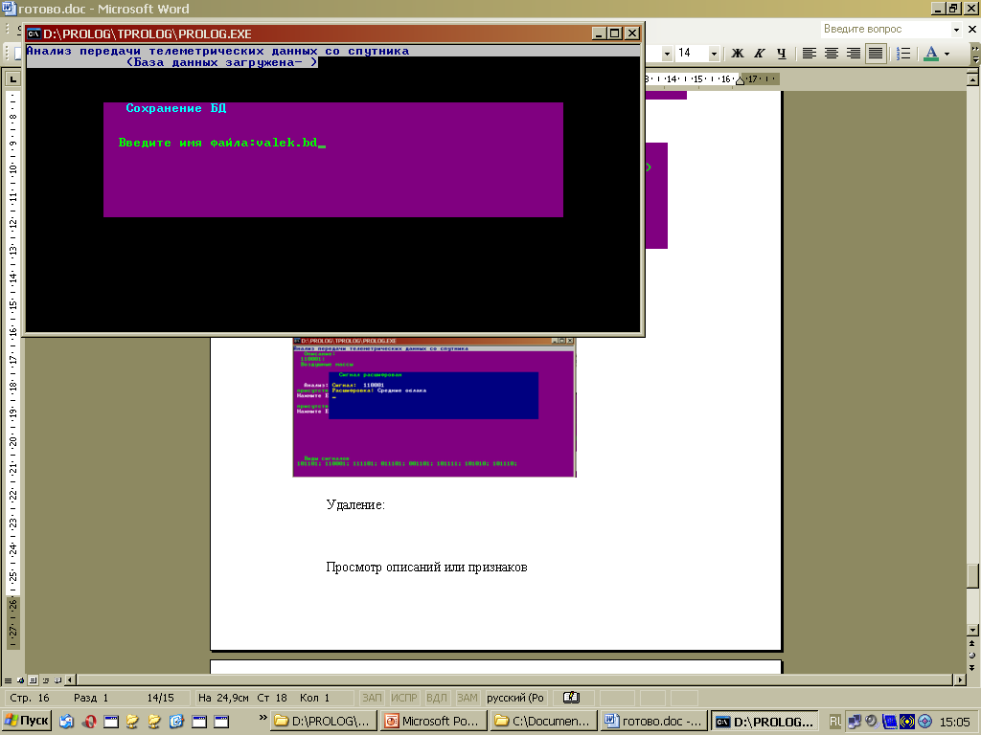This screenshot has width=981, height=735.
Task: Click the page count '14/15' in status bar
Action: coord(160,698)
